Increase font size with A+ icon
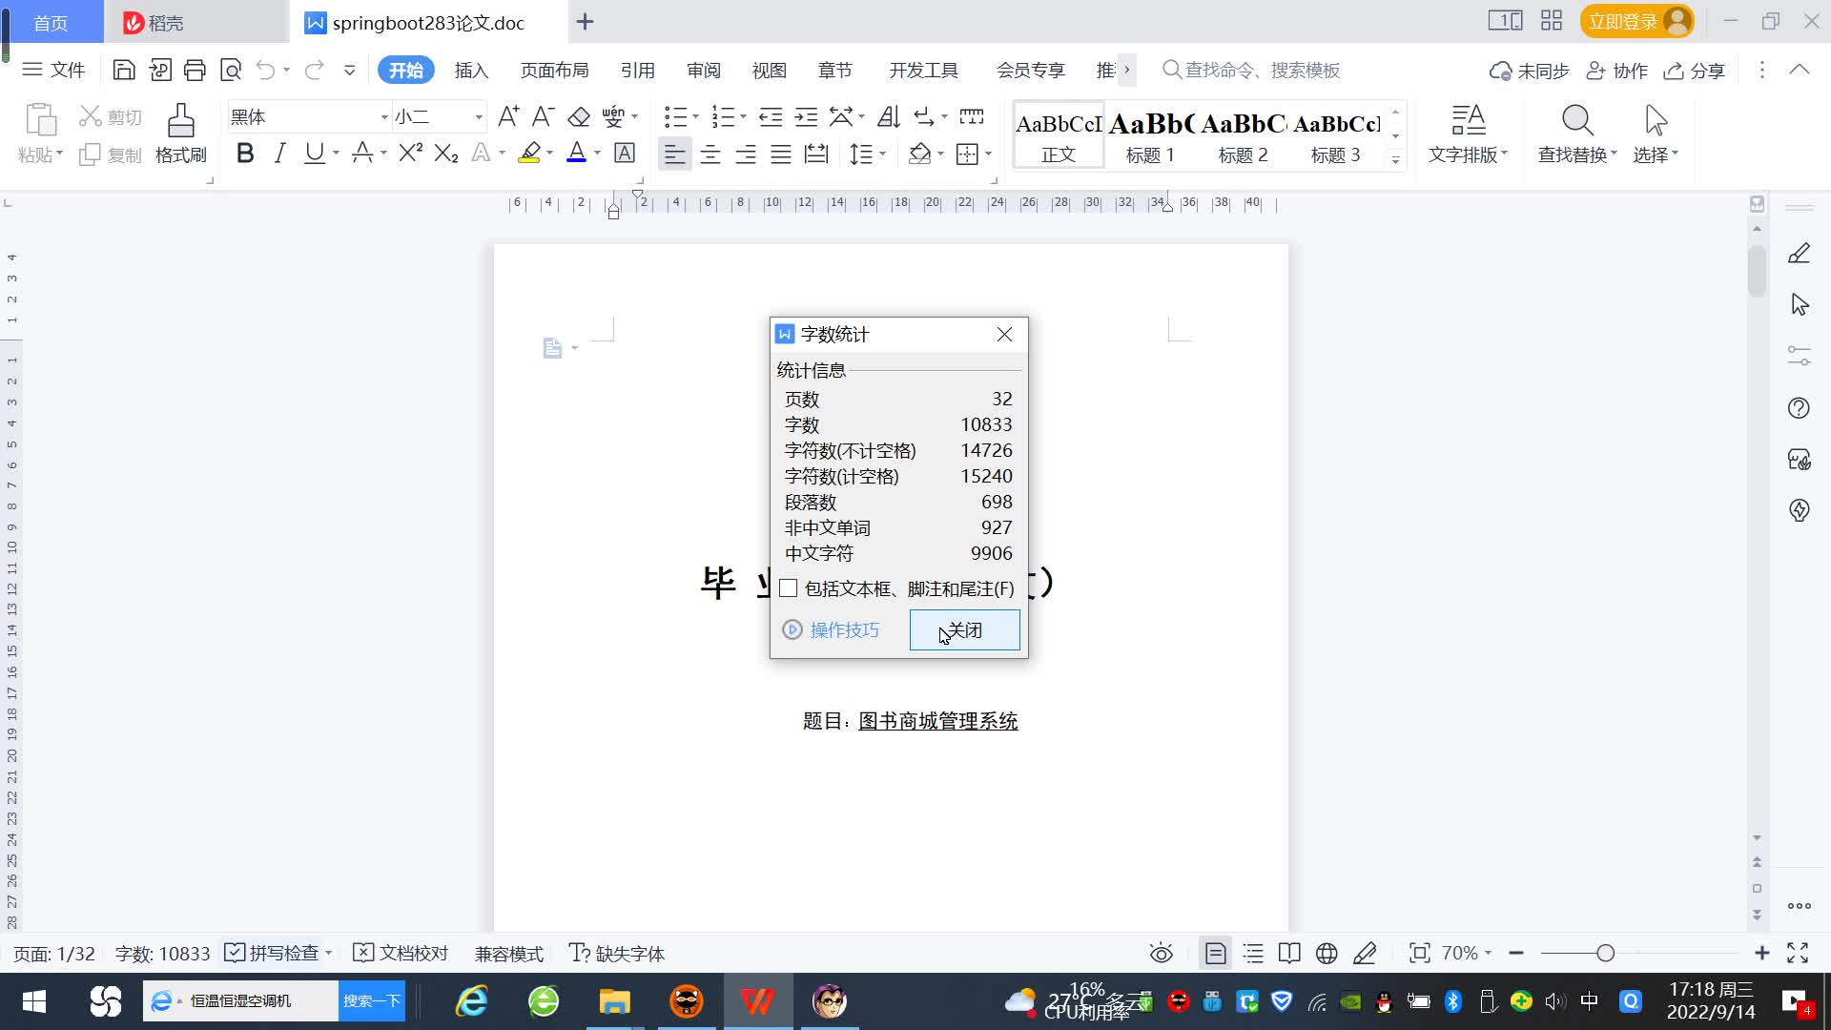The image size is (1831, 1030). [x=509, y=116]
